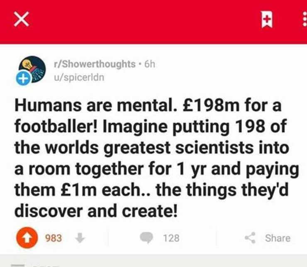Click the 6h post timestamp
307x267 pixels.
click(x=150, y=64)
